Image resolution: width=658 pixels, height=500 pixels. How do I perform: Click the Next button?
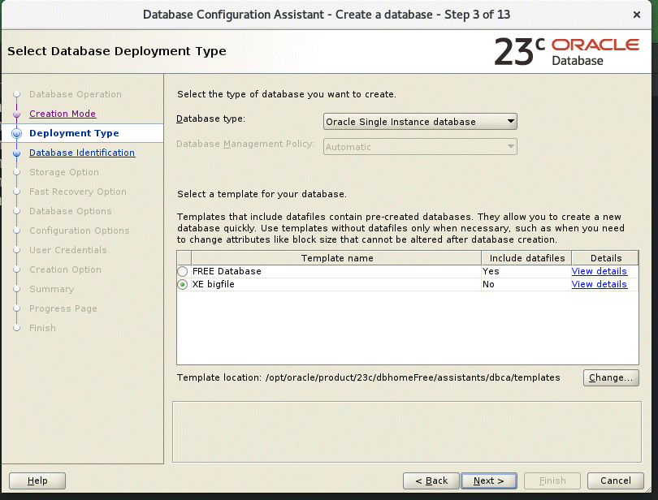489,481
